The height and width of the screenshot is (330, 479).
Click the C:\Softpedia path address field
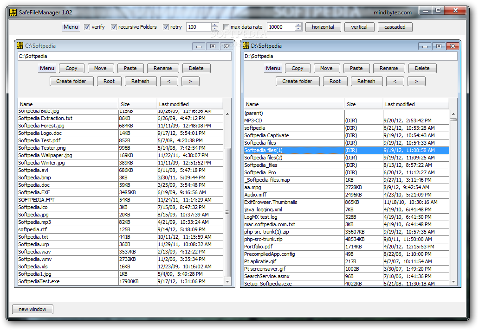[x=125, y=56]
